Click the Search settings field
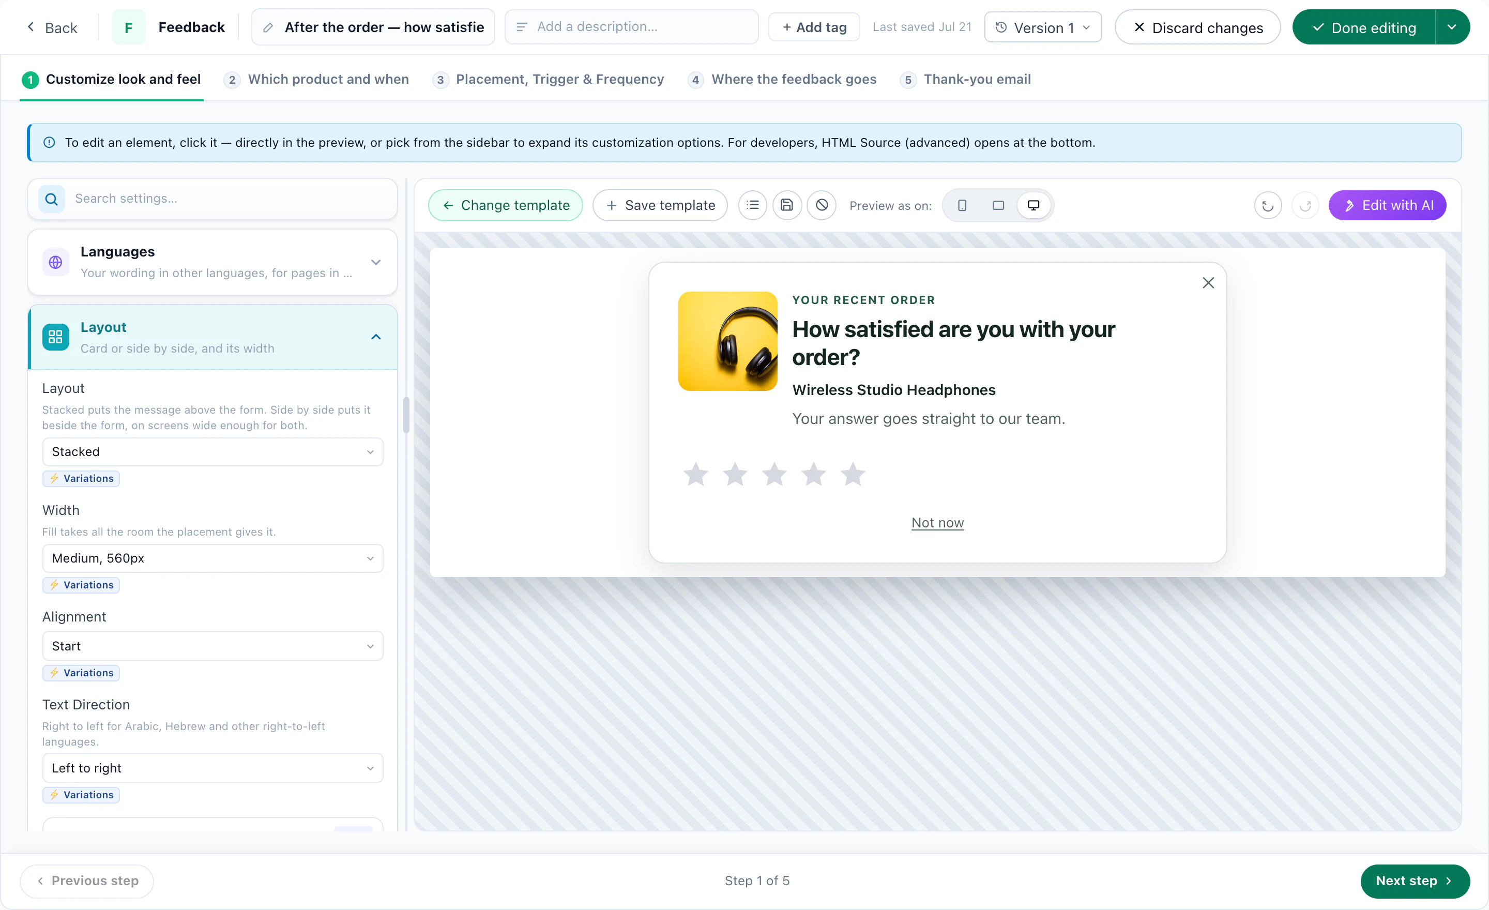The width and height of the screenshot is (1489, 910). click(x=212, y=199)
